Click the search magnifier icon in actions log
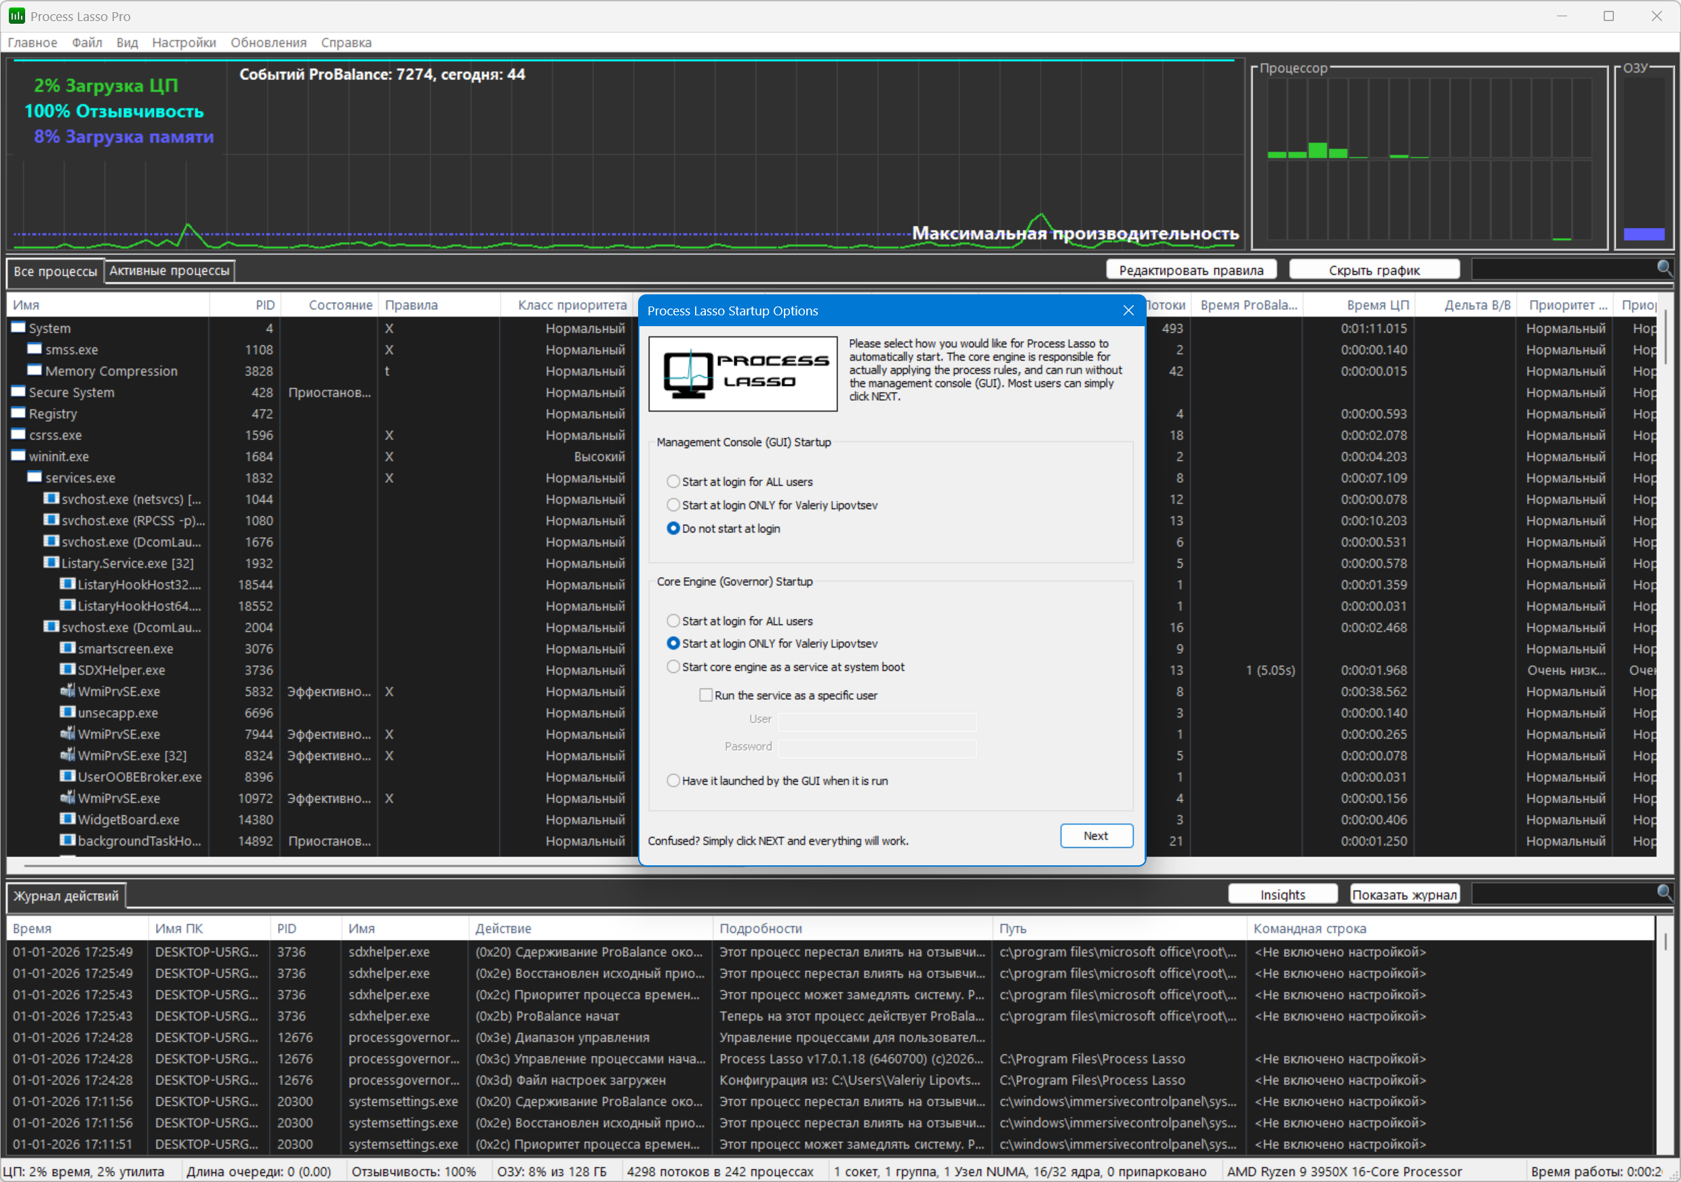This screenshot has width=1681, height=1182. (x=1663, y=892)
